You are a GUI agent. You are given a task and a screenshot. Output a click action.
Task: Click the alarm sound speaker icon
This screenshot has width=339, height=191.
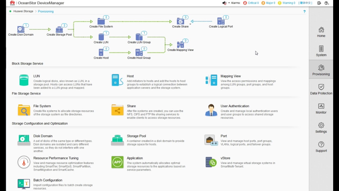[x=224, y=3]
